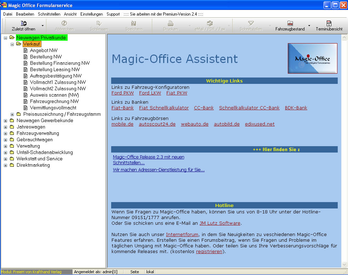The height and width of the screenshot is (275, 348).
Task: Click the Vermittlungsvollmacht document icon
Action: pyautogui.click(x=25, y=108)
